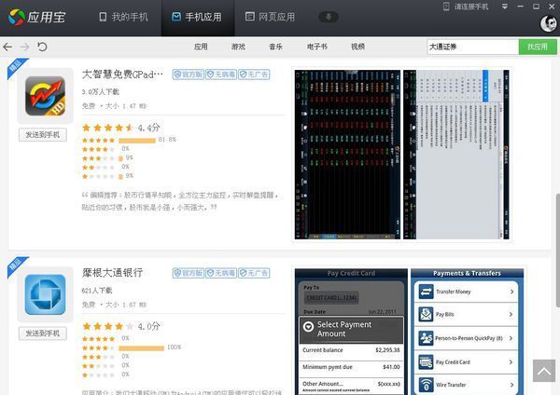Screen dimensions: 560x395
Task: Open Pay Credit Card screenshot thumbnail
Action: (351, 332)
